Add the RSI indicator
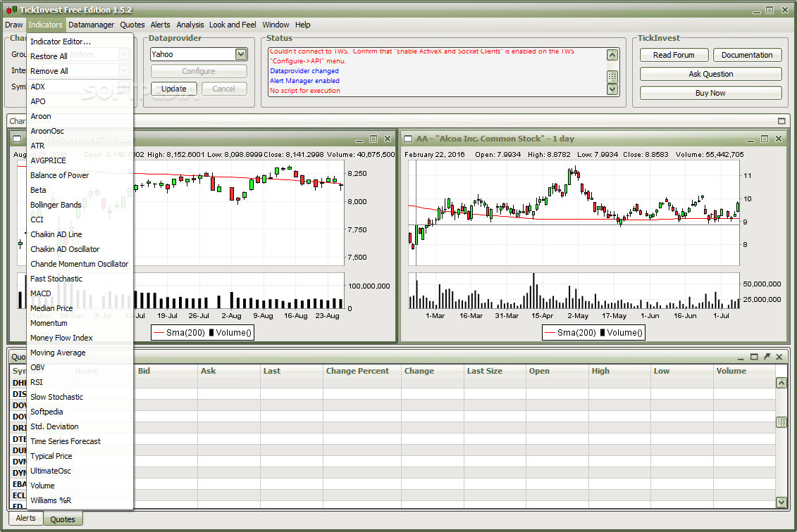The image size is (797, 532). [80, 382]
